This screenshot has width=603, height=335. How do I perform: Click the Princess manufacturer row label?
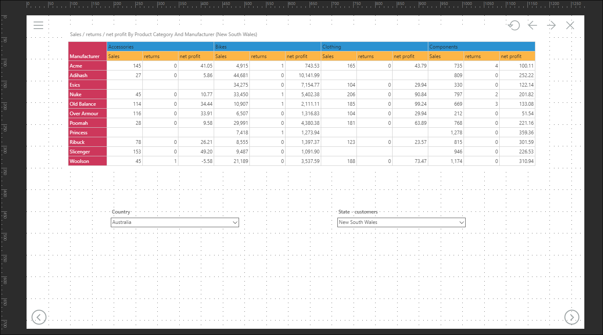[x=88, y=133]
